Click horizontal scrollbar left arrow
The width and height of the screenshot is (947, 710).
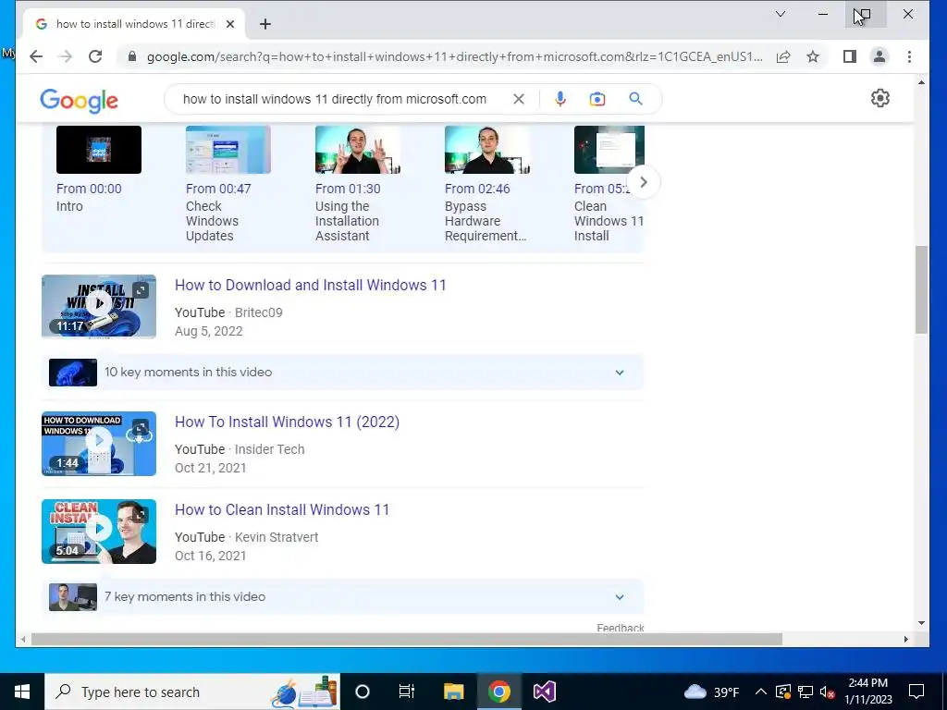click(x=23, y=639)
